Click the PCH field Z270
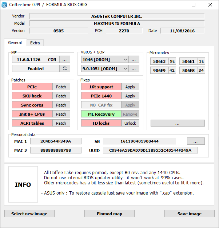This screenshot has height=228, width=219. tap(124, 31)
